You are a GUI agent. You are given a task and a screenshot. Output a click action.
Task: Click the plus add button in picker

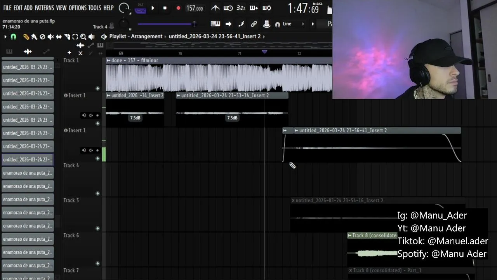click(x=69, y=52)
